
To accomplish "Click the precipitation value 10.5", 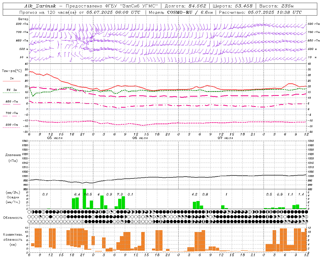I will 88,195.
